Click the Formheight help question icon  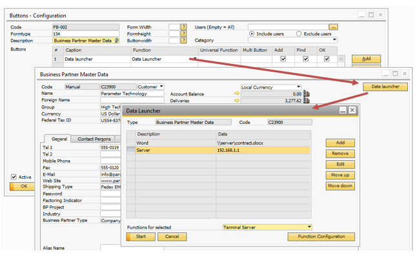(x=183, y=34)
